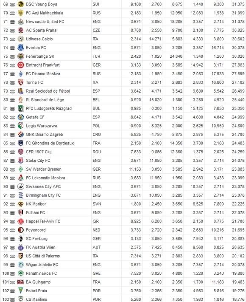Click the Newcastle United FC crest icon
This screenshot has width=246, height=302.
(21, 22)
